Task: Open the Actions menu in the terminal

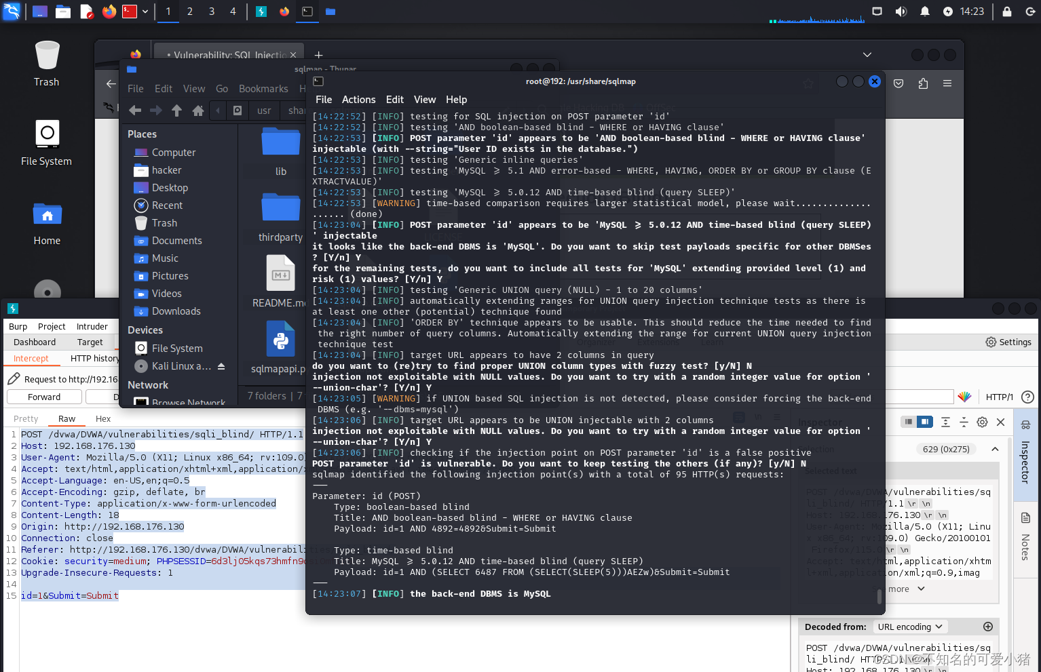Action: tap(358, 100)
